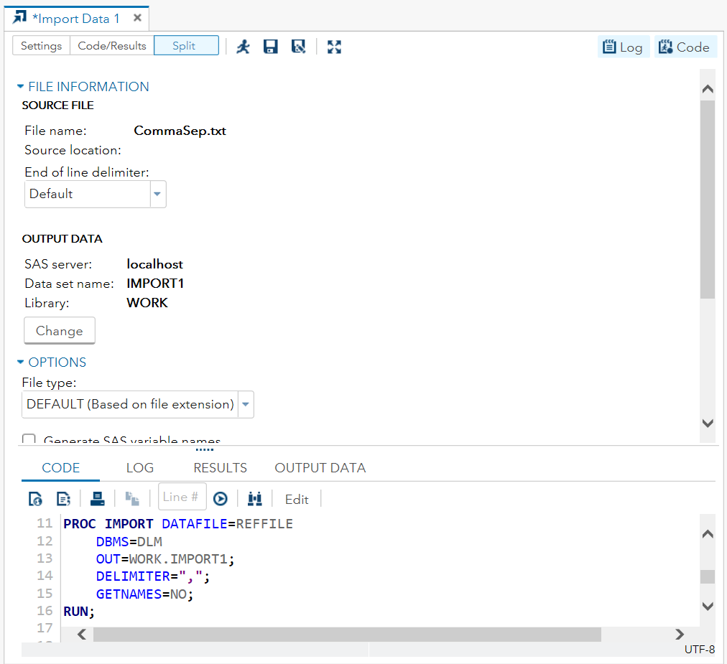This screenshot has height=664, width=727.
Task: Click the second code toolbar summary icon
Action: coord(63,499)
